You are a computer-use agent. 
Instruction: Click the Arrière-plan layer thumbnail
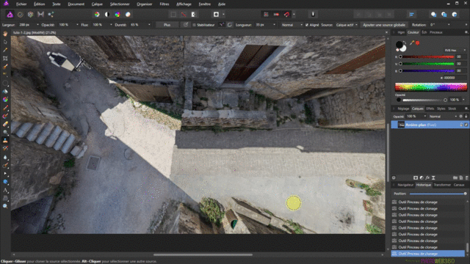[x=401, y=125]
